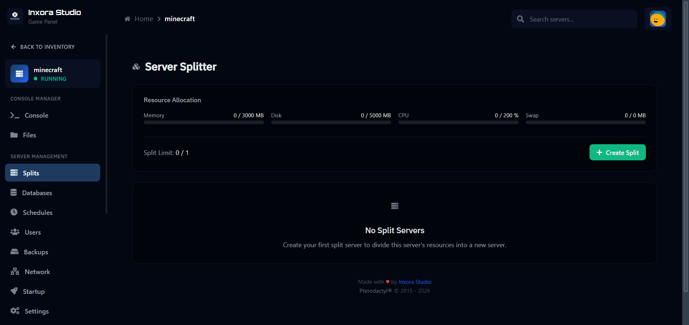Select the Startup rocket icon

14,291
